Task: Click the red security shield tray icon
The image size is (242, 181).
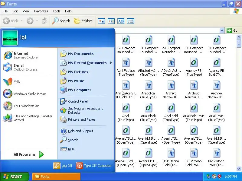Action: click(x=219, y=176)
